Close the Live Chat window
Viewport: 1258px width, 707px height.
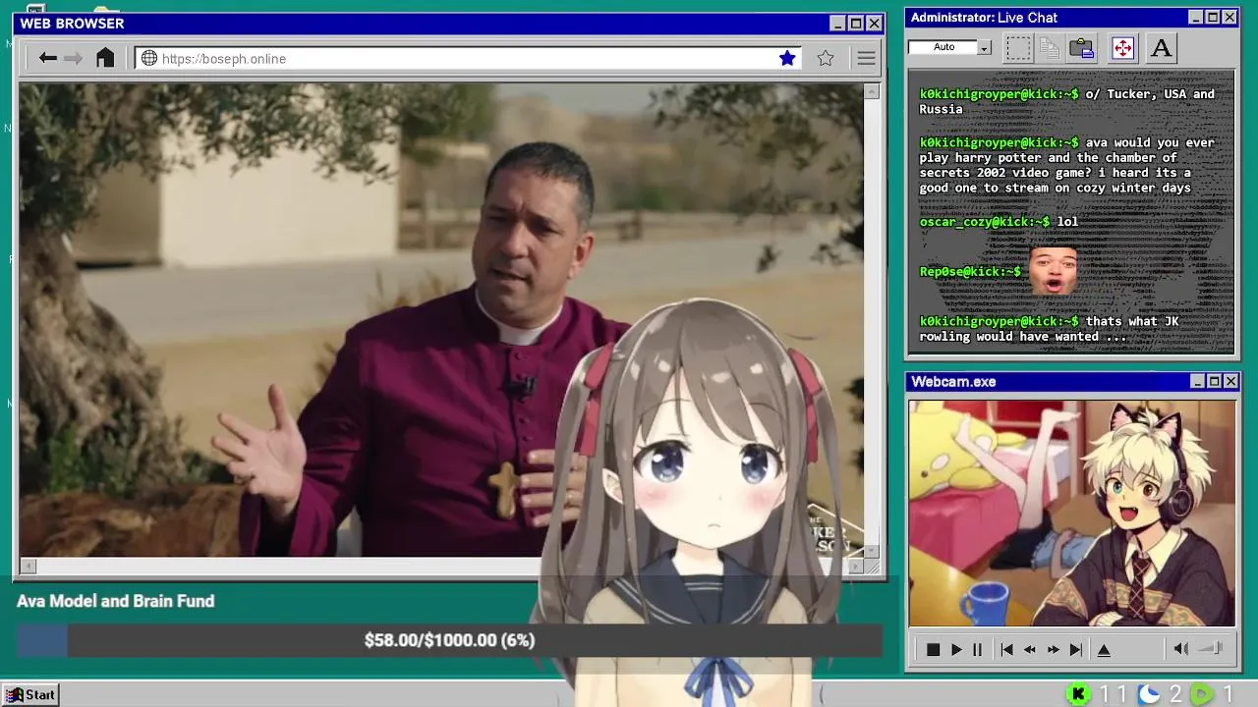(x=1229, y=18)
